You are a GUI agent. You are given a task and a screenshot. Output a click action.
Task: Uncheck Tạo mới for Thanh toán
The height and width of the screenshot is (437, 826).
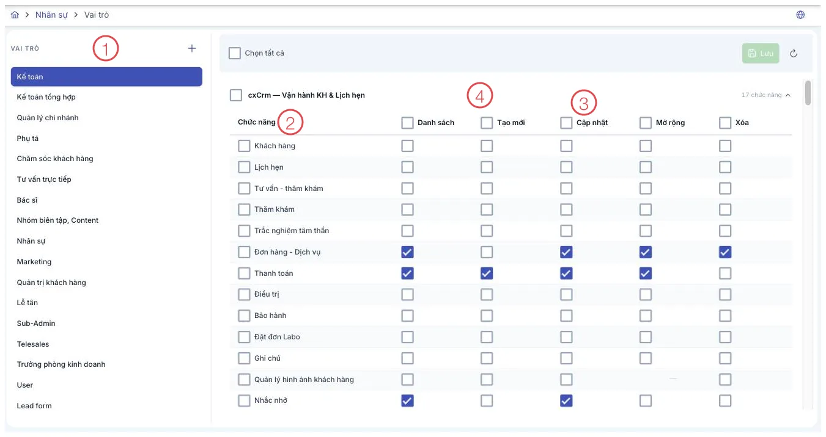(x=487, y=273)
